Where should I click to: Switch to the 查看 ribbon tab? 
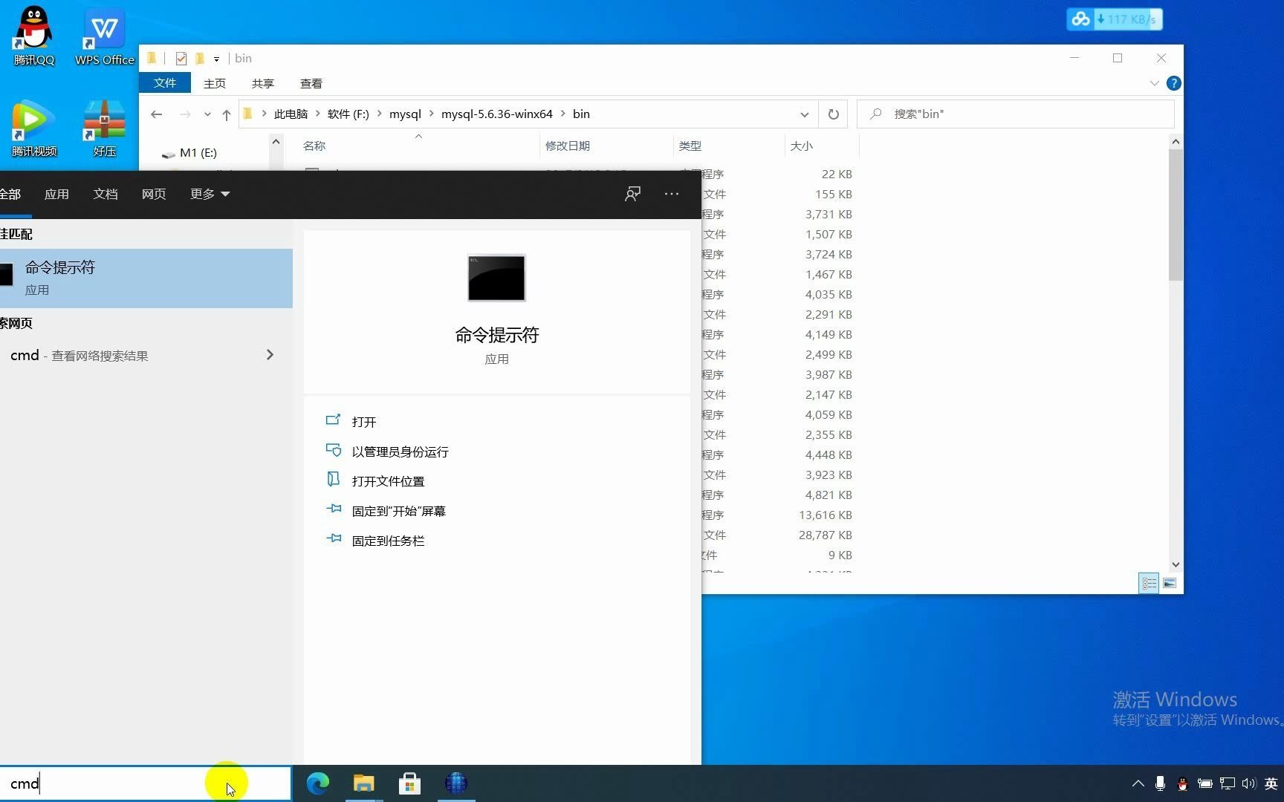311,82
